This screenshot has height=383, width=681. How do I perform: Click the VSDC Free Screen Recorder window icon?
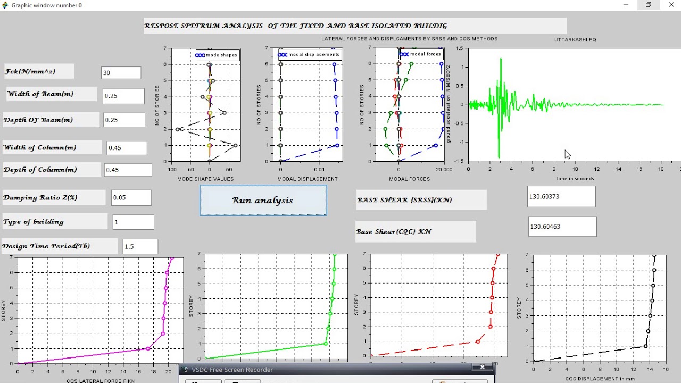coord(186,370)
